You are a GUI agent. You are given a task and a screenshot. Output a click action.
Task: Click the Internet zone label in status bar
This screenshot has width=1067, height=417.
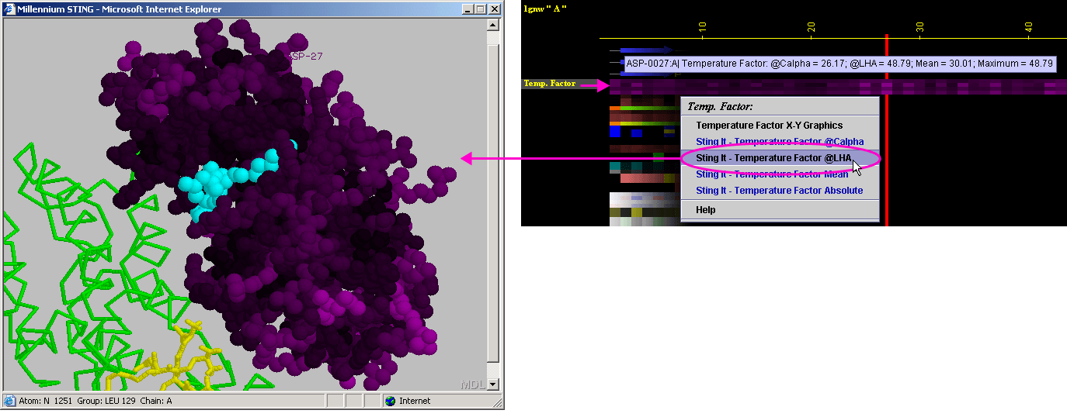(415, 401)
